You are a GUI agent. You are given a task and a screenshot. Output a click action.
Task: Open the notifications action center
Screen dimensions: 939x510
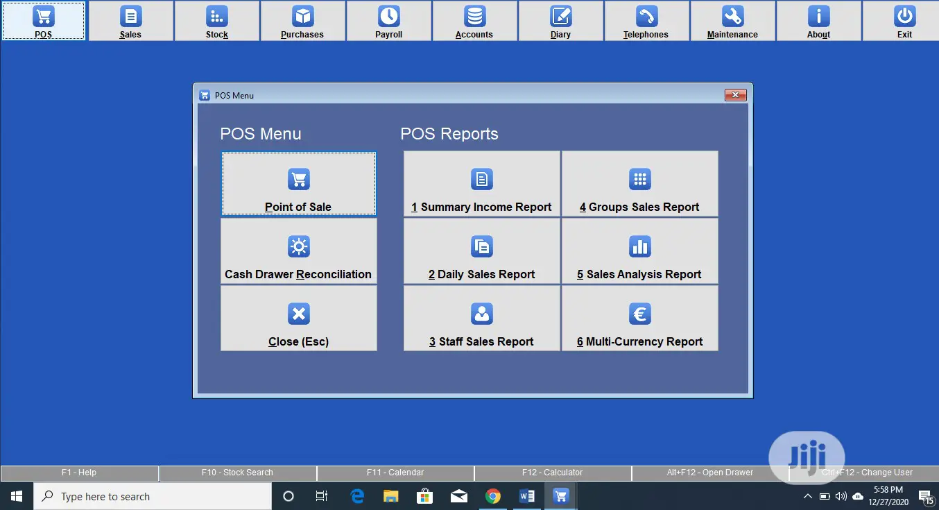[925, 496]
